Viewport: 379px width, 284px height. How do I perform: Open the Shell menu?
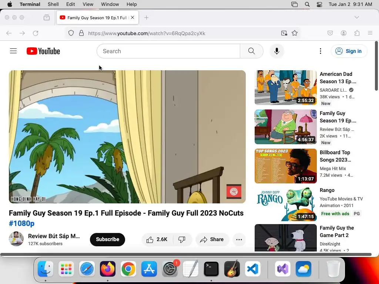tap(53, 4)
